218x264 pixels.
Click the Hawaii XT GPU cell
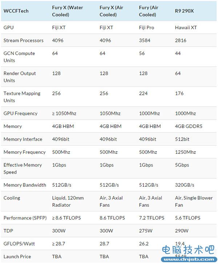coord(186,28)
